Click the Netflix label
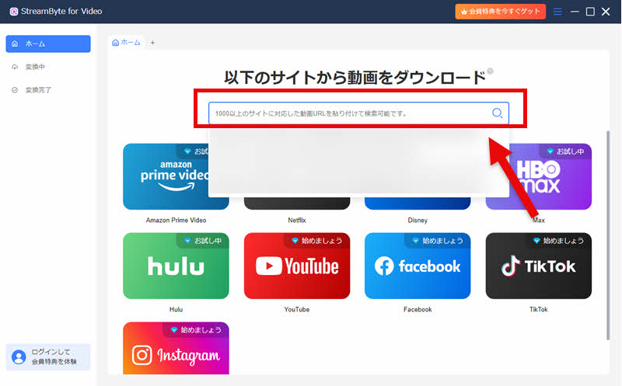 [x=297, y=220]
